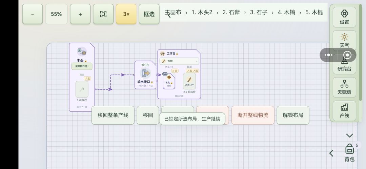Viewport: 366px width, 169px height.
Task: Open the 背包 backpack
Action: 349,153
